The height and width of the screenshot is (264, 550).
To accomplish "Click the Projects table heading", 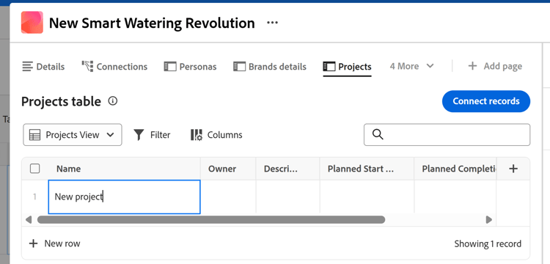I will tap(61, 102).
